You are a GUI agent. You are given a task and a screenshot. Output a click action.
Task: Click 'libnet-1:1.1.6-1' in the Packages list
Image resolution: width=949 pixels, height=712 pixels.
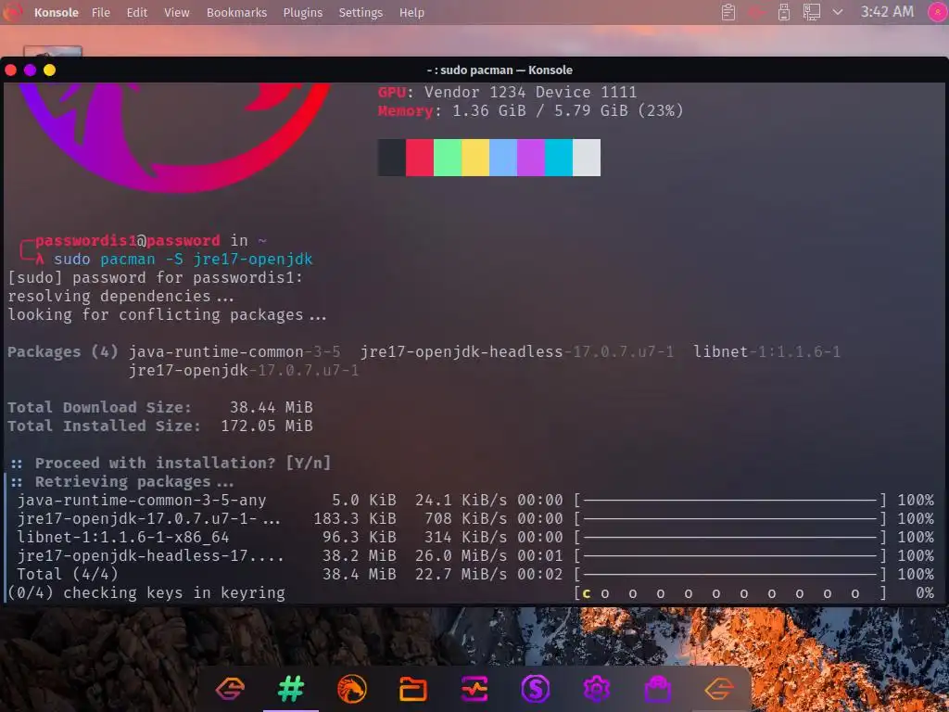[766, 351]
